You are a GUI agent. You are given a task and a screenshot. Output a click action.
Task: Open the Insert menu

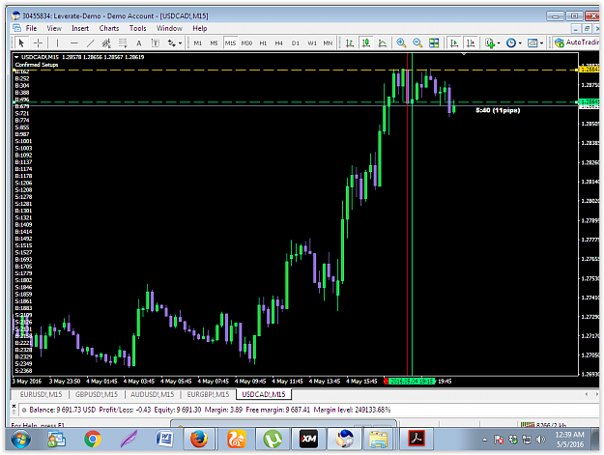[80, 28]
